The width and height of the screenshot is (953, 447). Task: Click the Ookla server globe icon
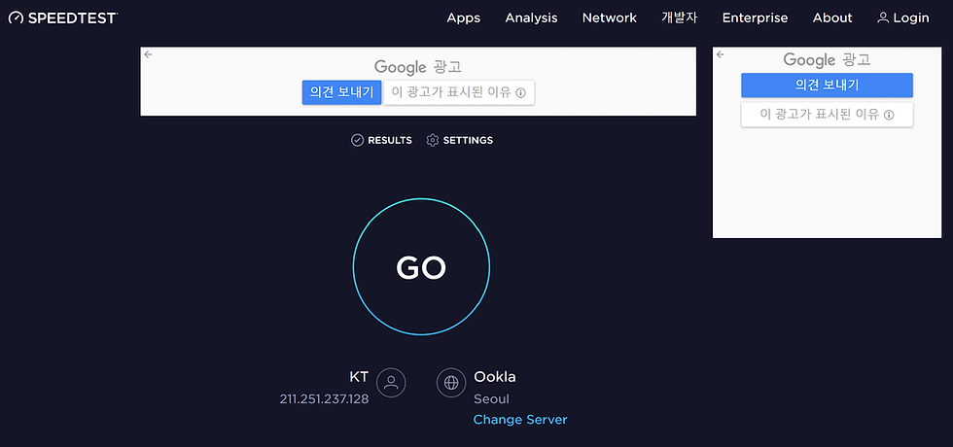451,383
